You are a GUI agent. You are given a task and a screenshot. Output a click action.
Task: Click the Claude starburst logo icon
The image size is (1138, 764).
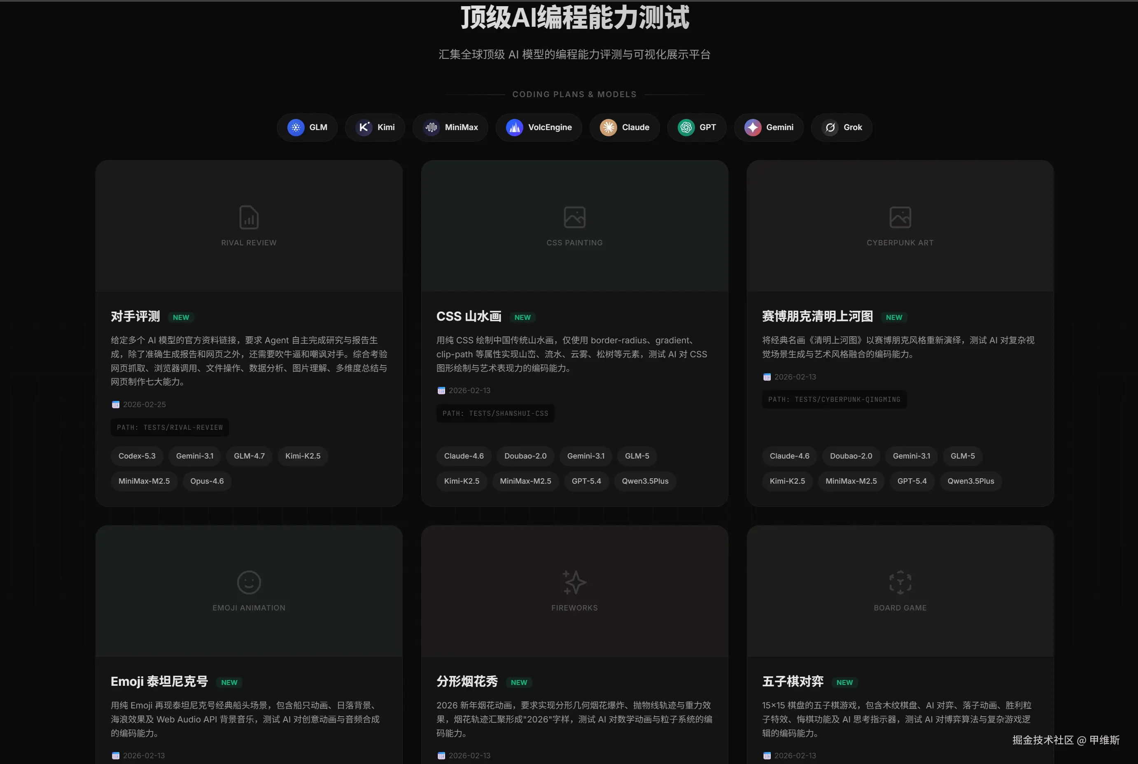pyautogui.click(x=608, y=128)
